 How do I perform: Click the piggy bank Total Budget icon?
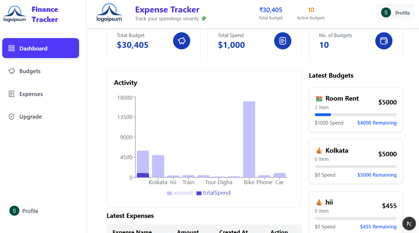coord(182,41)
